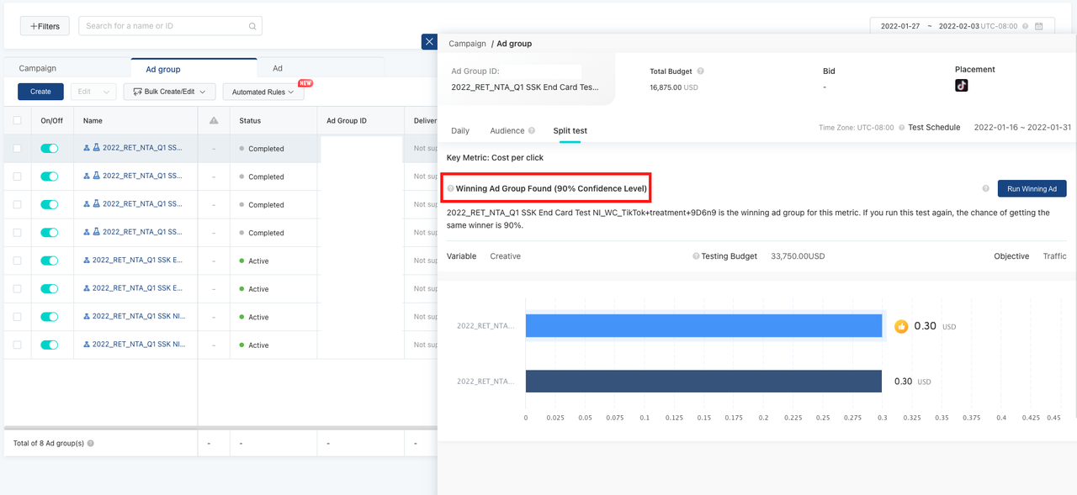Close the ad group detail panel

[429, 42]
